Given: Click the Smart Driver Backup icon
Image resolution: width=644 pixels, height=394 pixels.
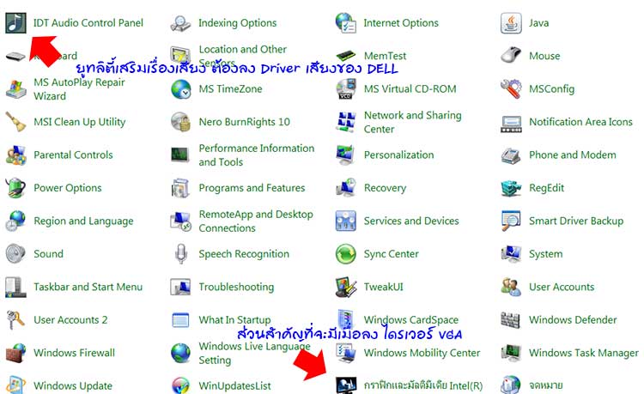Looking at the screenshot, I should 511,221.
